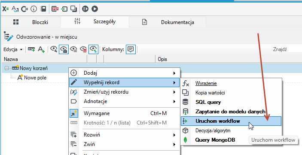Viewport: 302px width, 155px height.
Task: Toggle the eye with green-blue arrows filter
Action: [x=93, y=49]
